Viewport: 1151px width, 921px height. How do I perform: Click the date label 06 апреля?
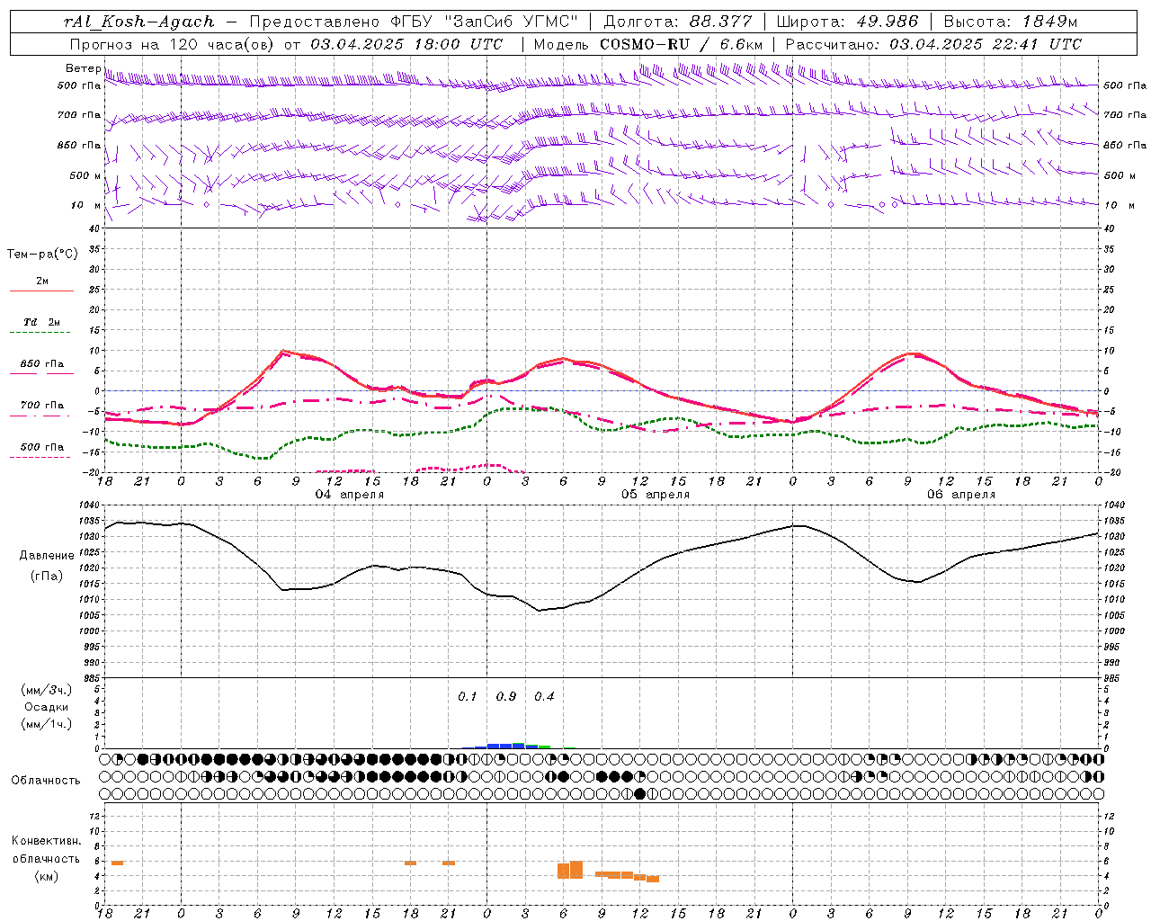[961, 495]
